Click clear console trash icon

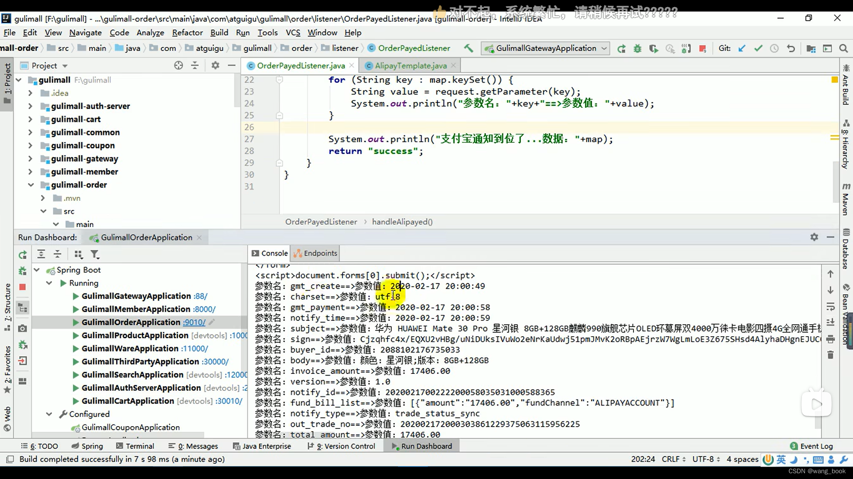click(830, 355)
